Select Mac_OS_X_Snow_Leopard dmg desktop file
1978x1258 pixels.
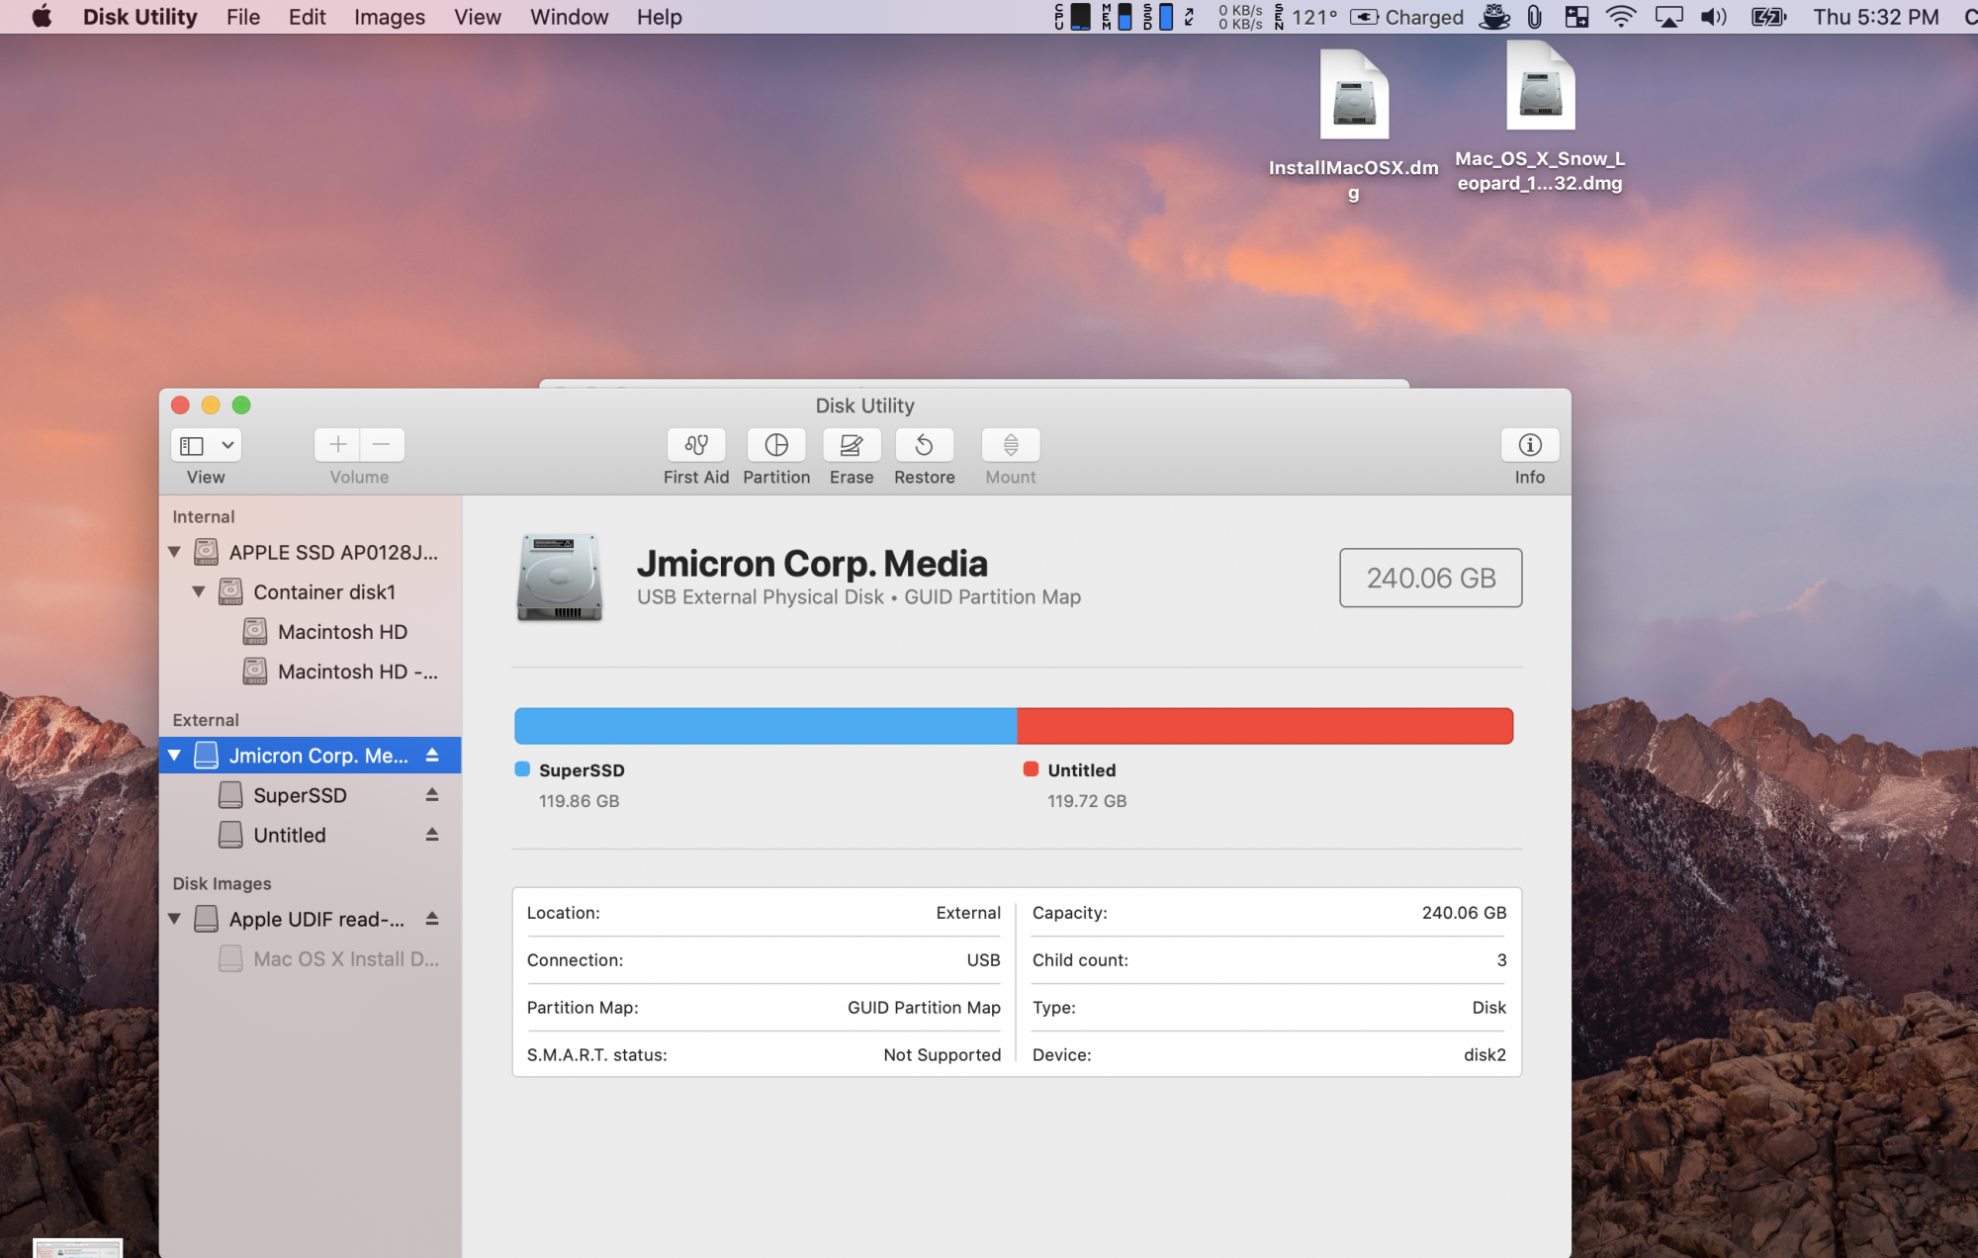[1540, 119]
